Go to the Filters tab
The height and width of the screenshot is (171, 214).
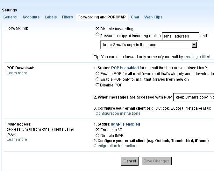click(68, 17)
